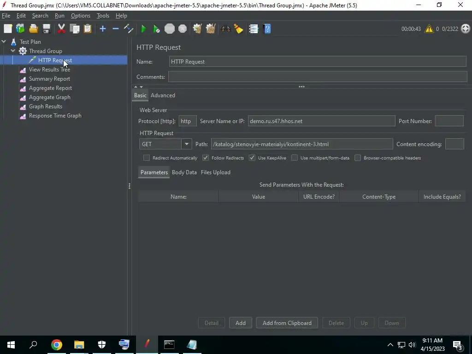The image size is (472, 354).
Task: Click the Windows Start button
Action: (x=11, y=345)
